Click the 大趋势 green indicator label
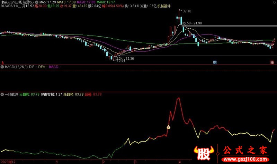277x164 pixels. [24, 94]
